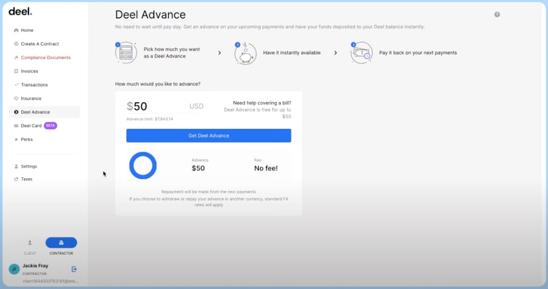
Task: Click chevron after Pick how much step
Action: pyautogui.click(x=219, y=53)
